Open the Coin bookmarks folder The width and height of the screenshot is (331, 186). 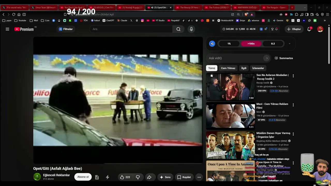[45, 20]
